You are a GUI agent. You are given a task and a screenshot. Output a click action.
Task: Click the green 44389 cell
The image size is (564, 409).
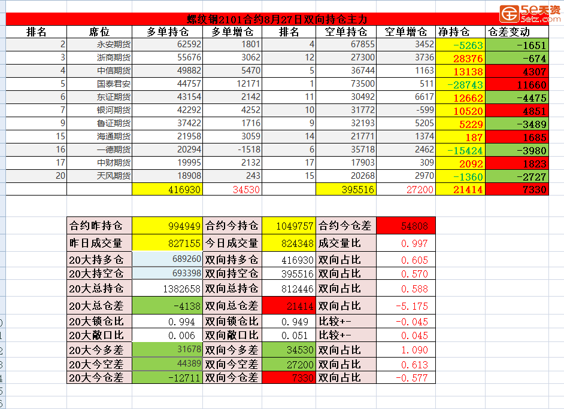click(167, 364)
